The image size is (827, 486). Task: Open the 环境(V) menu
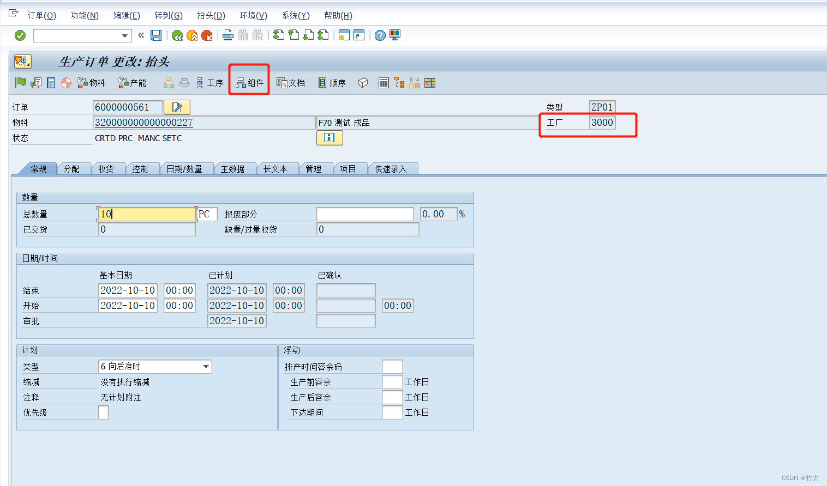tap(253, 15)
